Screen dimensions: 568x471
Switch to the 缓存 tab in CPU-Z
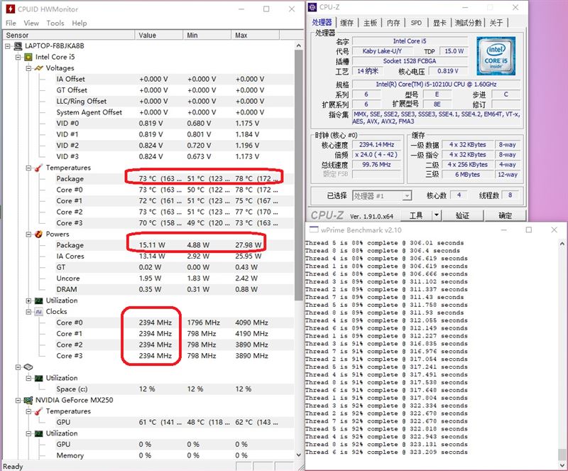(x=346, y=23)
